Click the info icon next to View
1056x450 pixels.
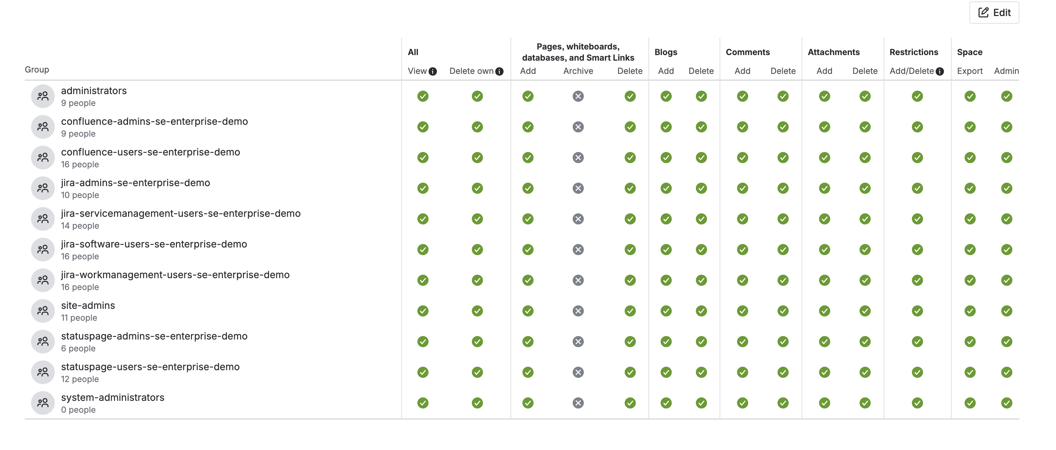[x=432, y=71]
